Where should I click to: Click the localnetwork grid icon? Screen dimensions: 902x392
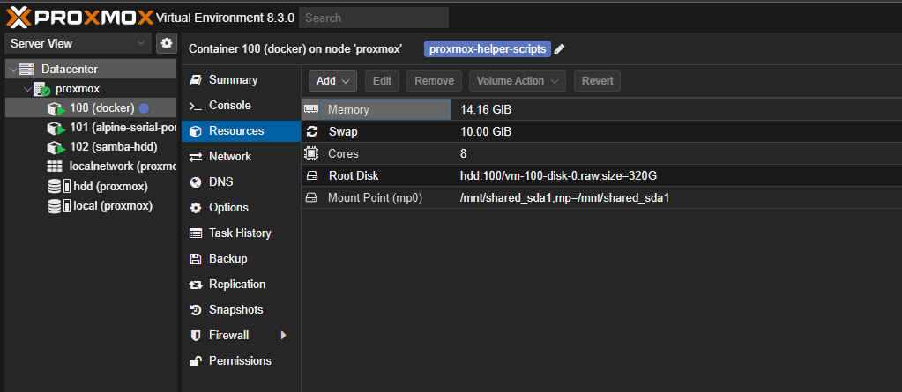54,166
